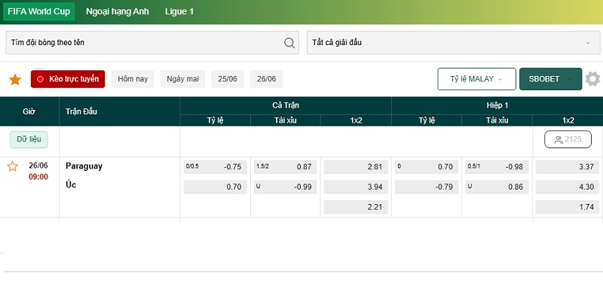Screen dimensions: 603x301
Task: Pick first-half draw odds 1.74
Action: [568, 207]
